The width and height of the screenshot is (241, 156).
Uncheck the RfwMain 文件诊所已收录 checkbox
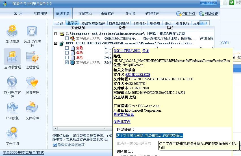[67, 62]
